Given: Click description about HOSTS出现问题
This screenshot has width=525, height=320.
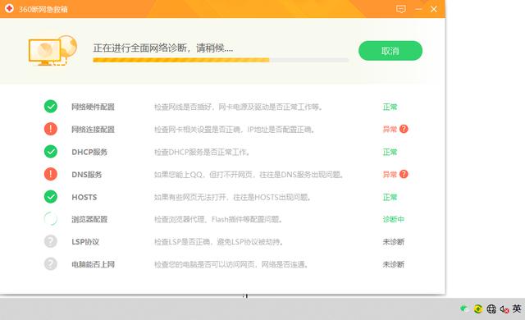Looking at the screenshot, I should (x=232, y=197).
